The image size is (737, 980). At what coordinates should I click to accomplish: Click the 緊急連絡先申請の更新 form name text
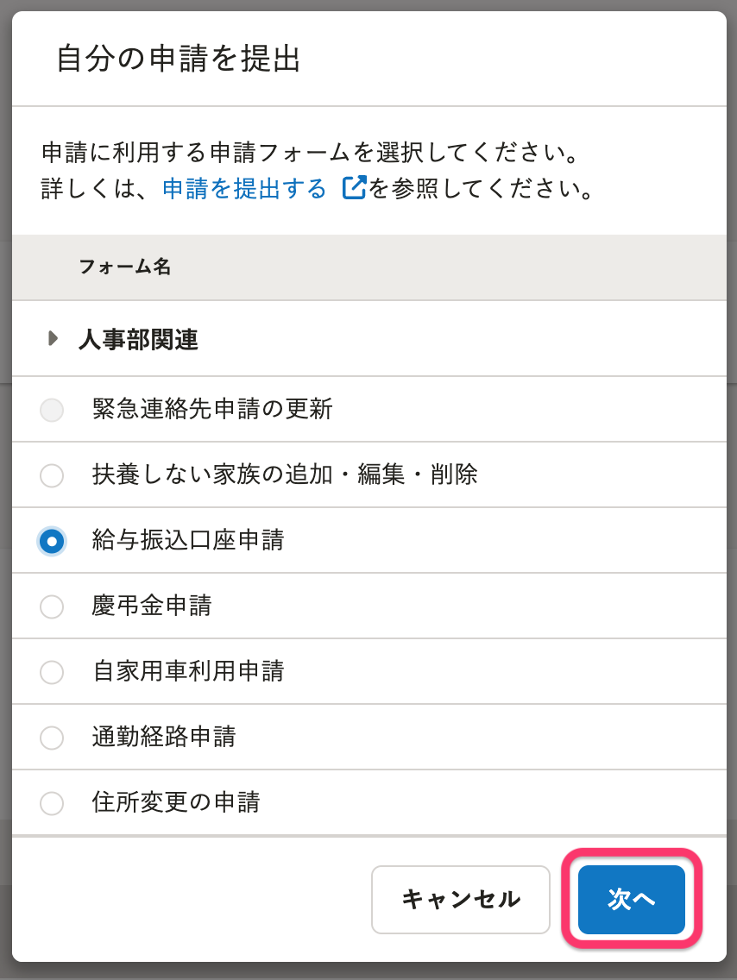pyautogui.click(x=212, y=409)
